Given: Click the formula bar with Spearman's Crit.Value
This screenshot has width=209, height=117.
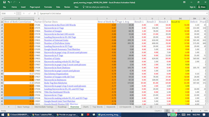Looking at the screenshot, I should pos(122,13).
